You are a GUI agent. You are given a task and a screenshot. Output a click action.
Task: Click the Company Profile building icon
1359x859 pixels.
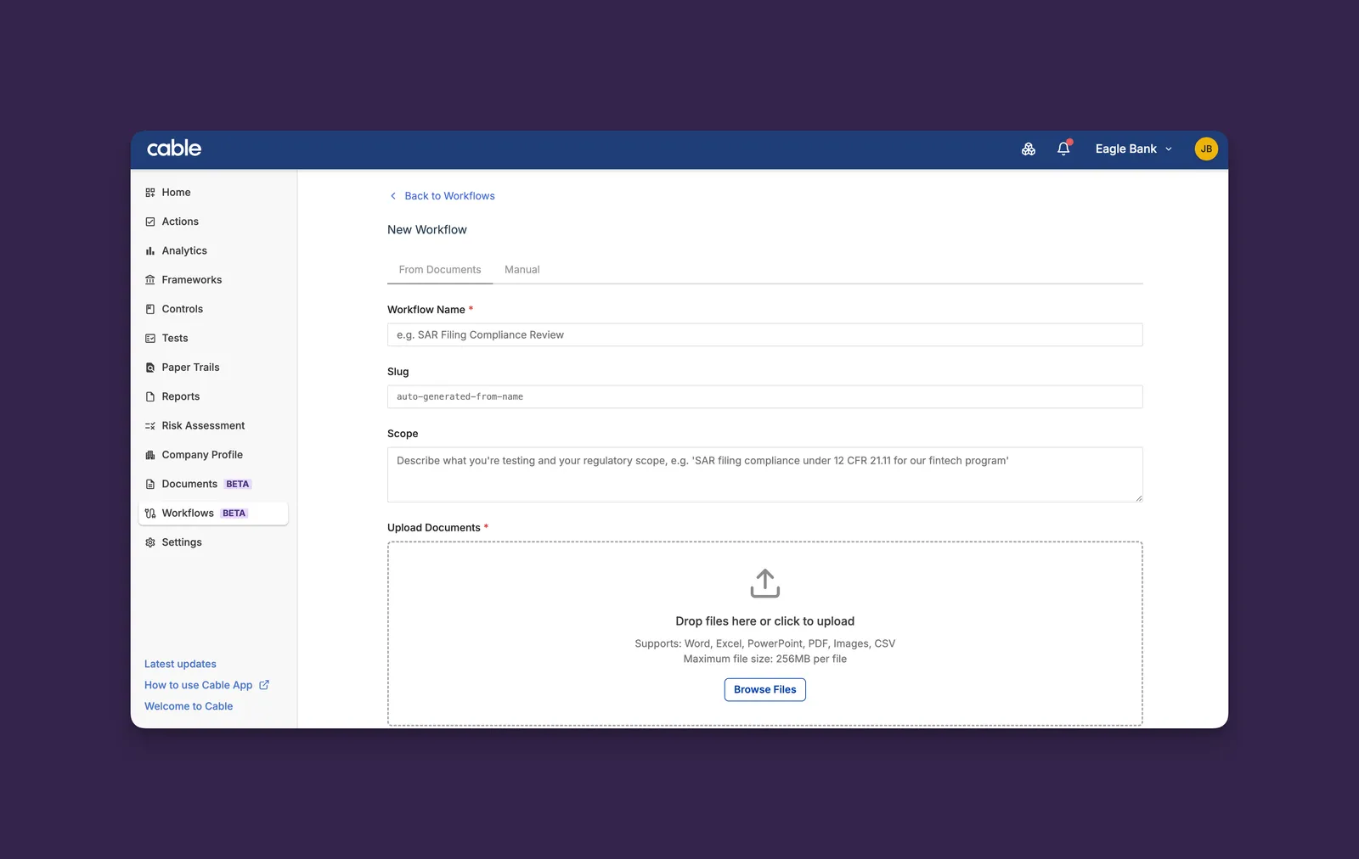click(150, 455)
